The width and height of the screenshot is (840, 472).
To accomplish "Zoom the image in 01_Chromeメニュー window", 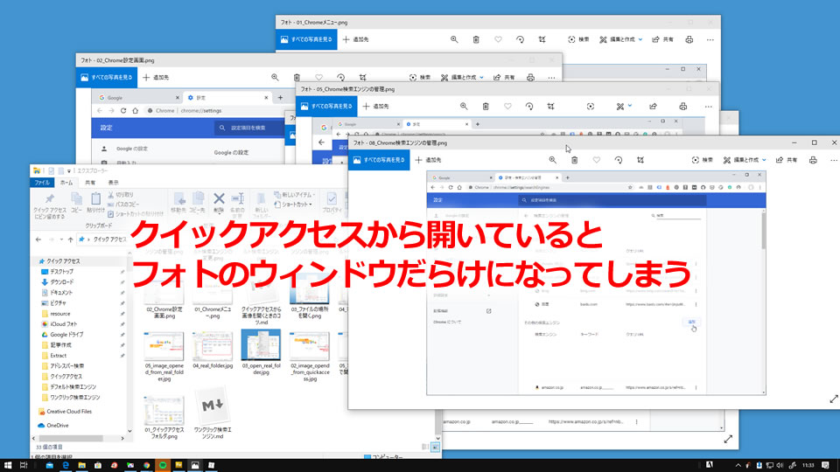I will click(454, 39).
